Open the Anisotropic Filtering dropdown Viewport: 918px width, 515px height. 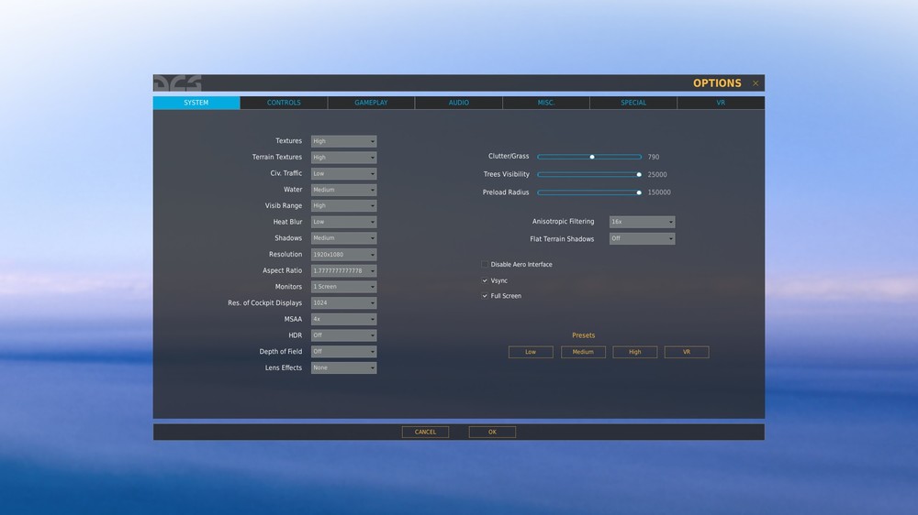(642, 222)
